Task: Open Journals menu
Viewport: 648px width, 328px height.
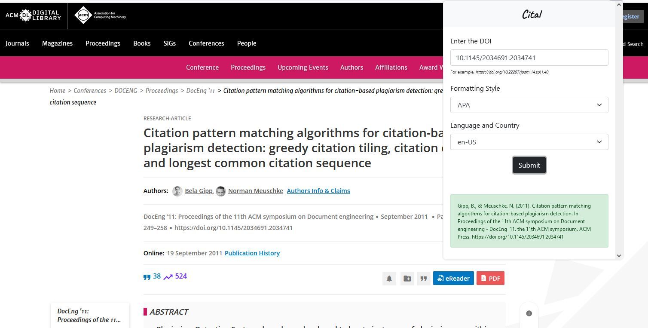Action: coord(17,43)
